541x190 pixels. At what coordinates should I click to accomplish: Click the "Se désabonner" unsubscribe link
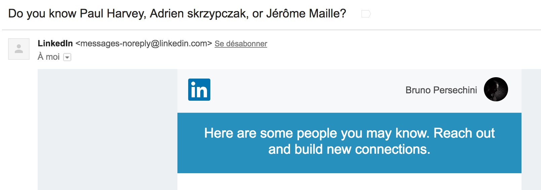click(x=241, y=44)
